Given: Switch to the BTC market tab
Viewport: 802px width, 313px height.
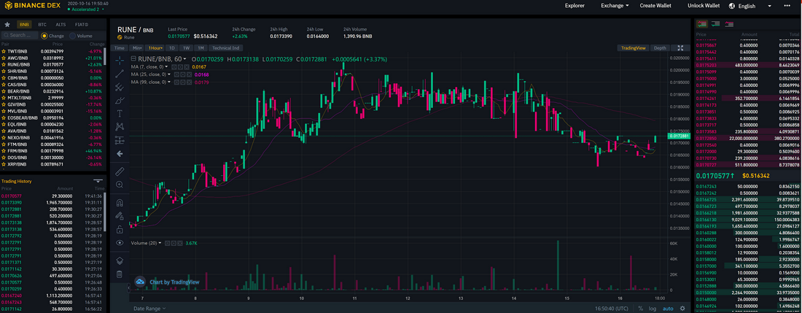Looking at the screenshot, I should point(42,24).
